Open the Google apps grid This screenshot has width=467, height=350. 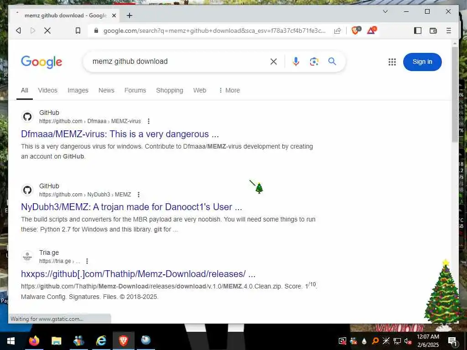tap(392, 62)
